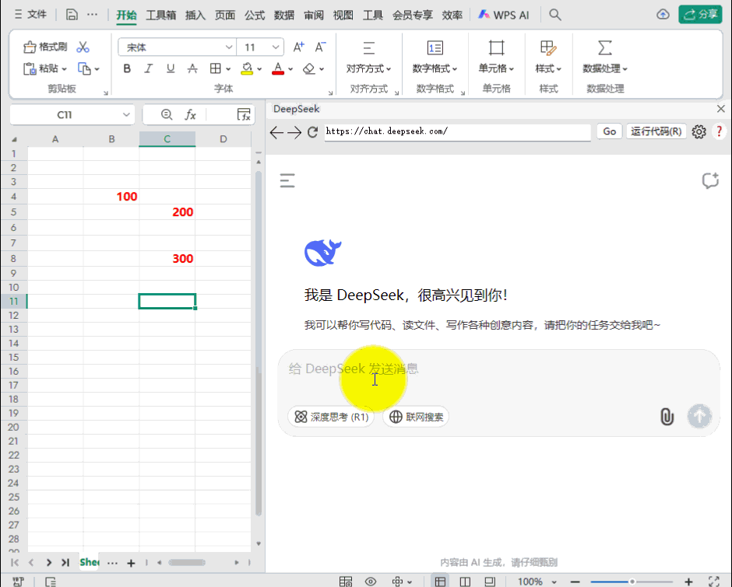This screenshot has height=587, width=732.
Task: Open DeepSeek sidebar hamburger menu
Action: (x=287, y=181)
